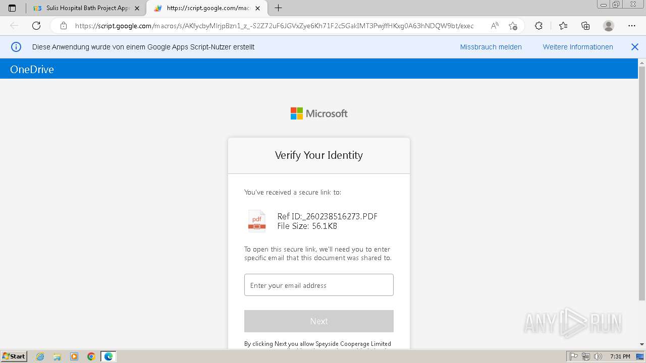This screenshot has width=646, height=363.
Task: Click the Next button
Action: (319, 321)
